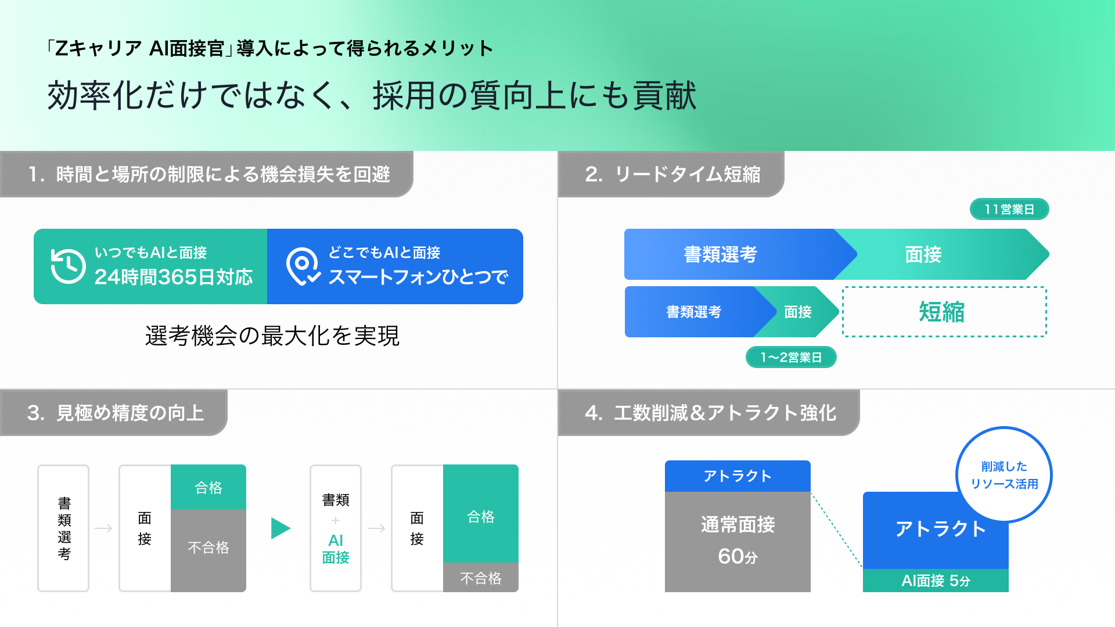1115x627 pixels.
Task: Click the 削減したリソース活用 circle
Action: 1004,475
